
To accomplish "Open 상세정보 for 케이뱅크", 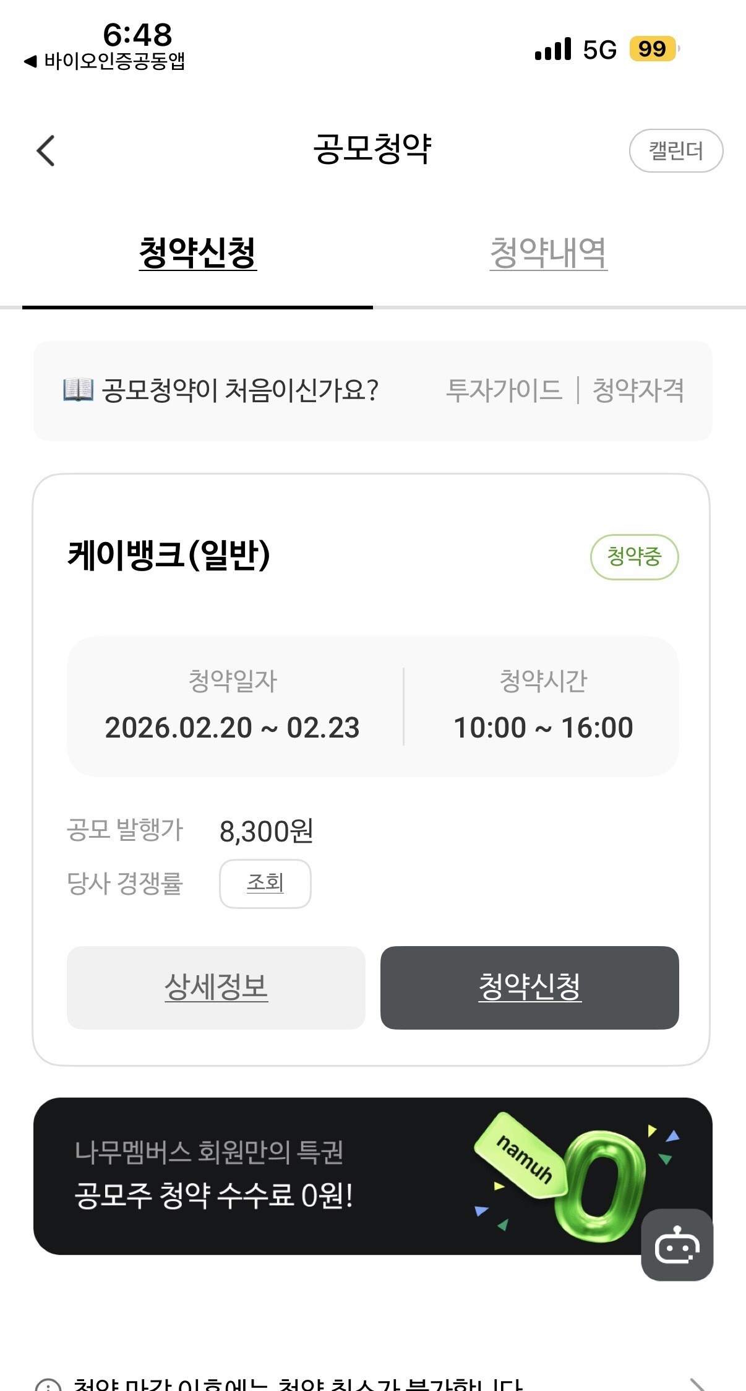I will click(x=216, y=988).
